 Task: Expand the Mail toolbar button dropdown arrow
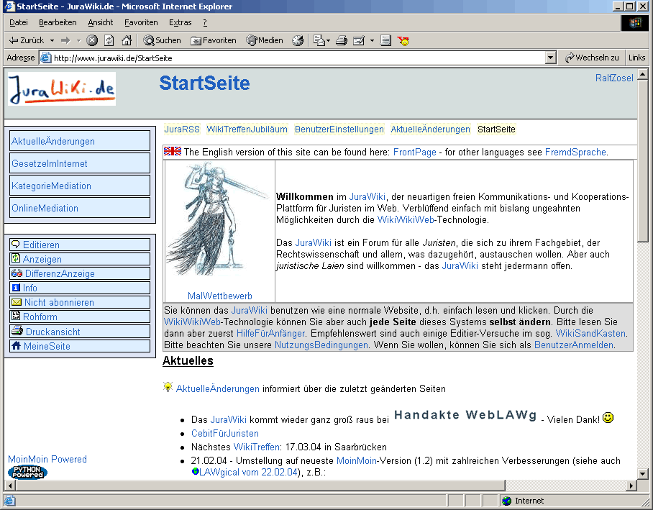point(372,40)
